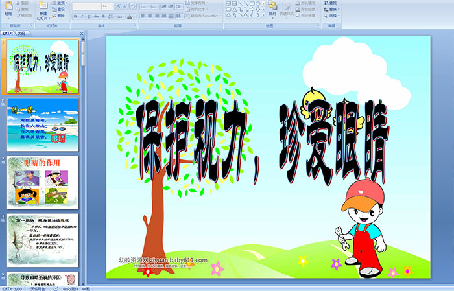Select the rectangle shape in shapes gallery
Screen dimensions: 454x291
(252, 3)
